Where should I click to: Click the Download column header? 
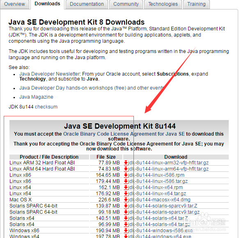coord(176,157)
